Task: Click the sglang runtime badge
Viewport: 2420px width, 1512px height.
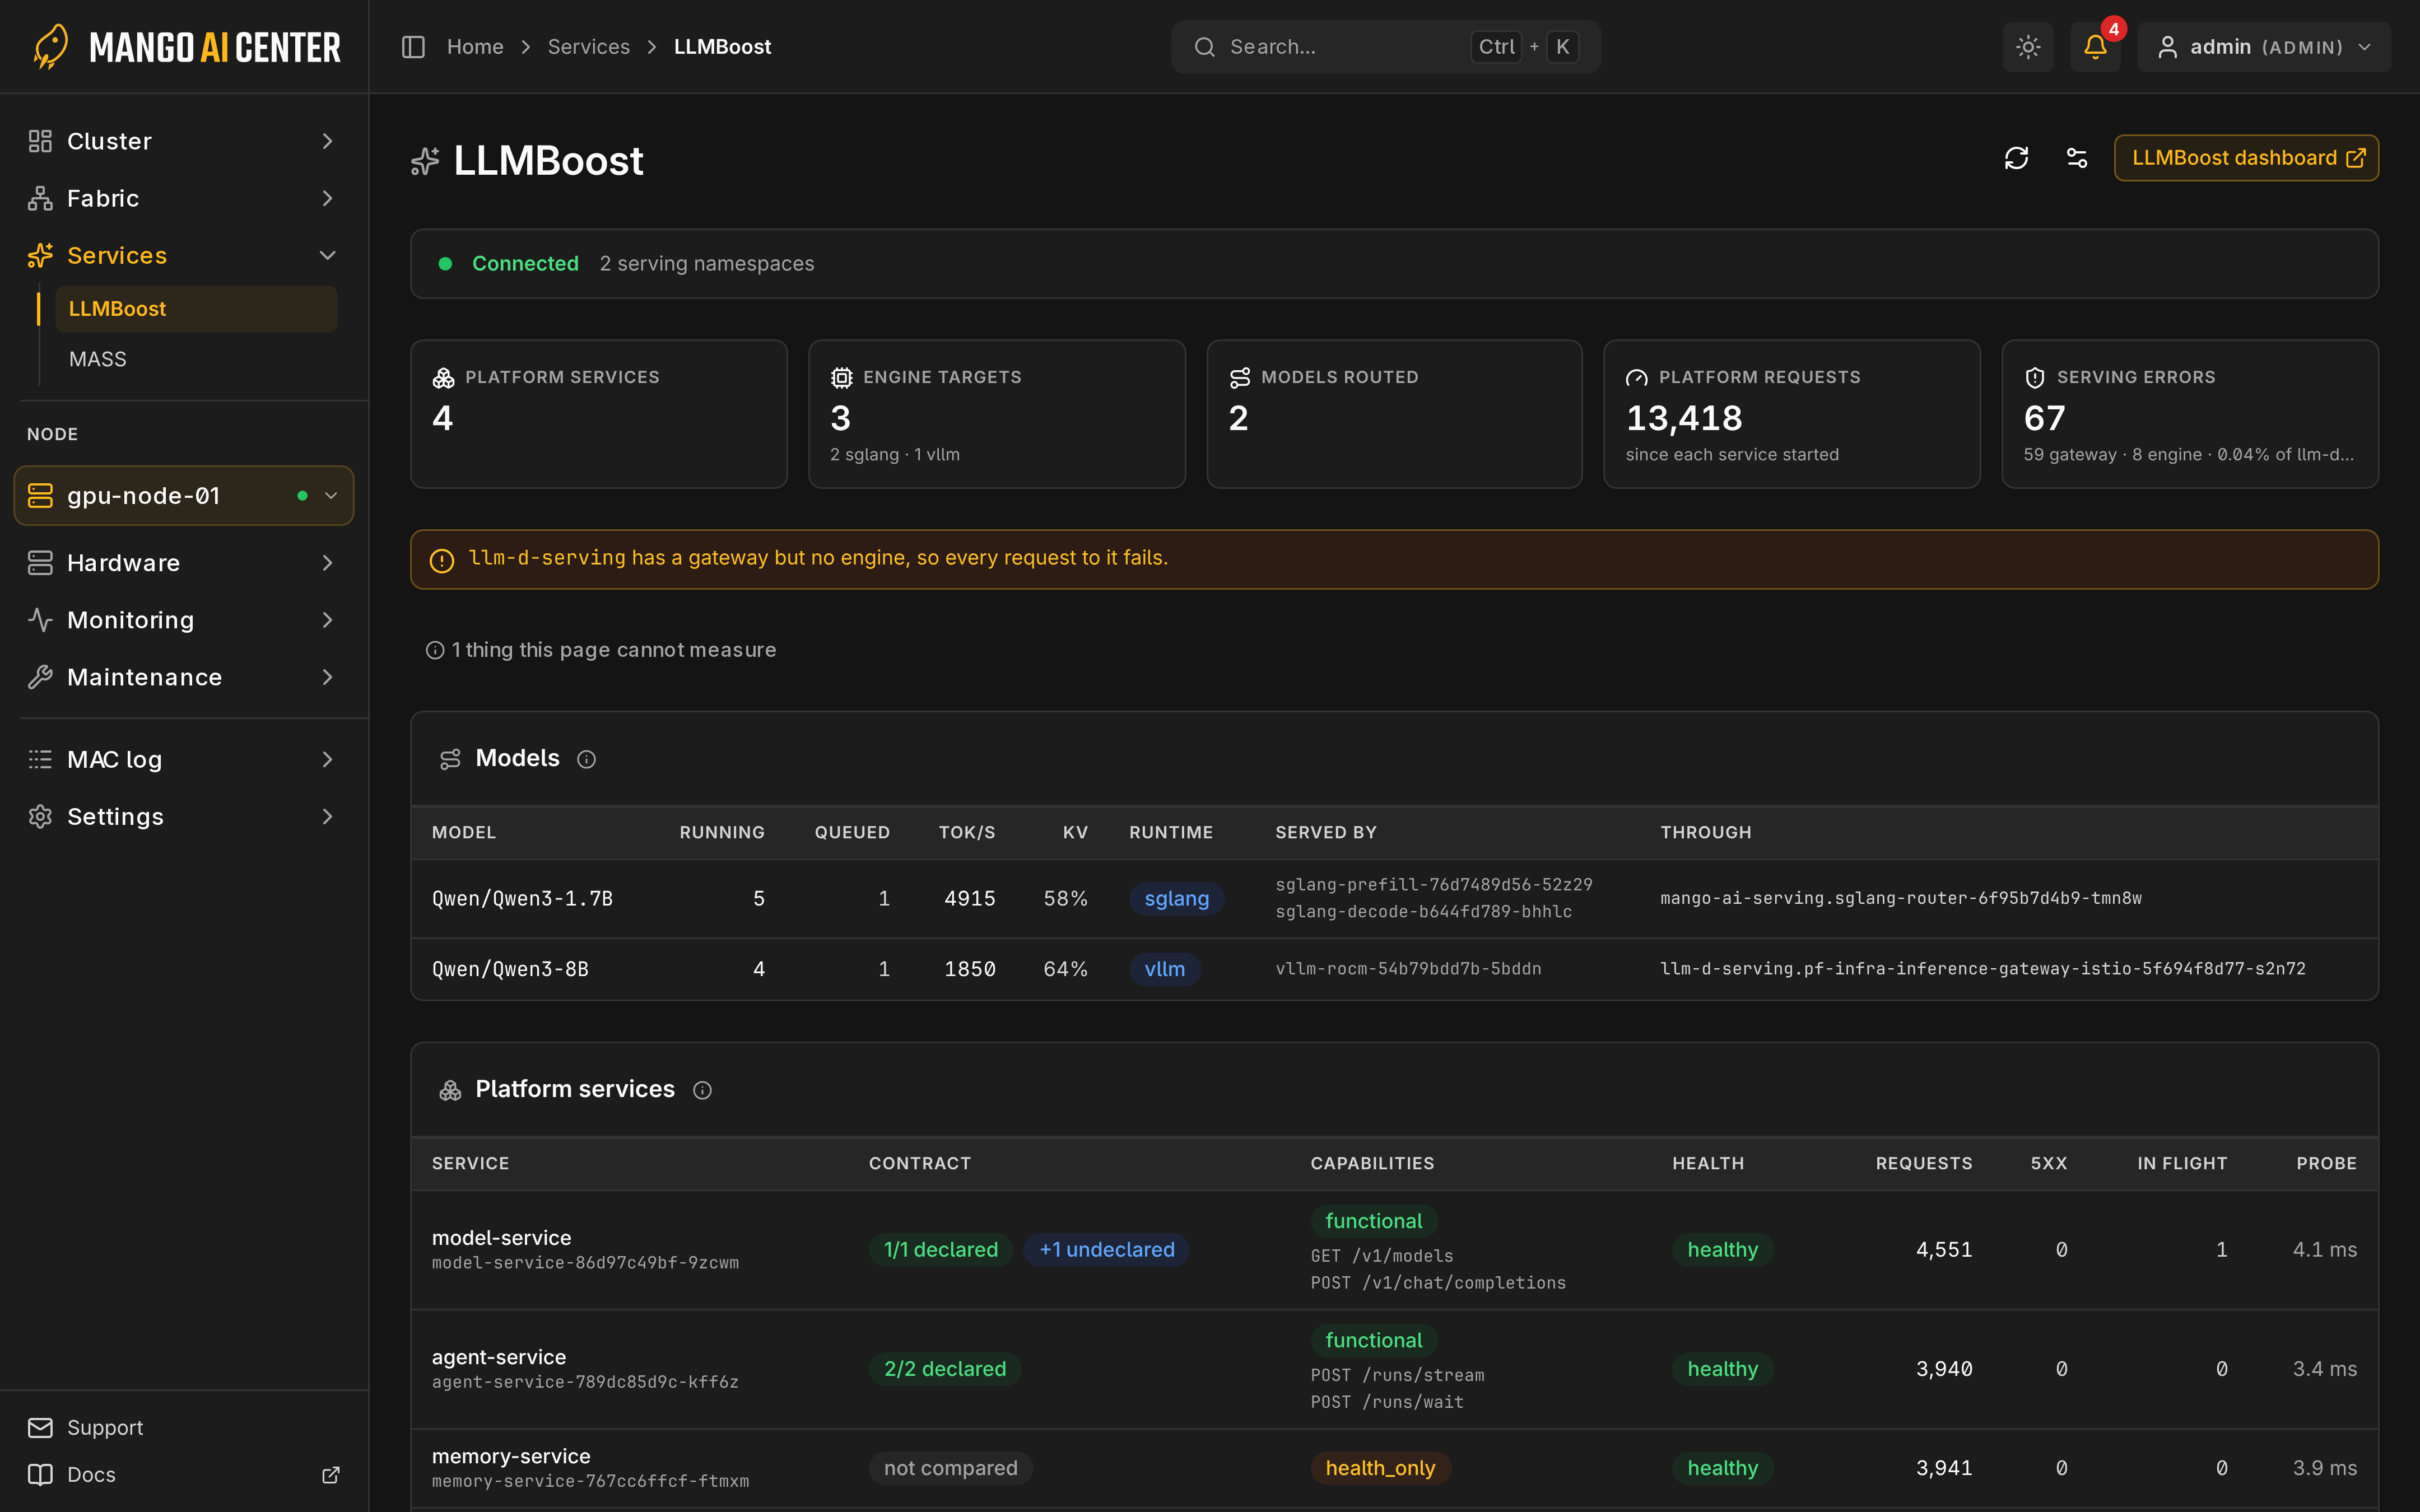Action: pyautogui.click(x=1176, y=899)
